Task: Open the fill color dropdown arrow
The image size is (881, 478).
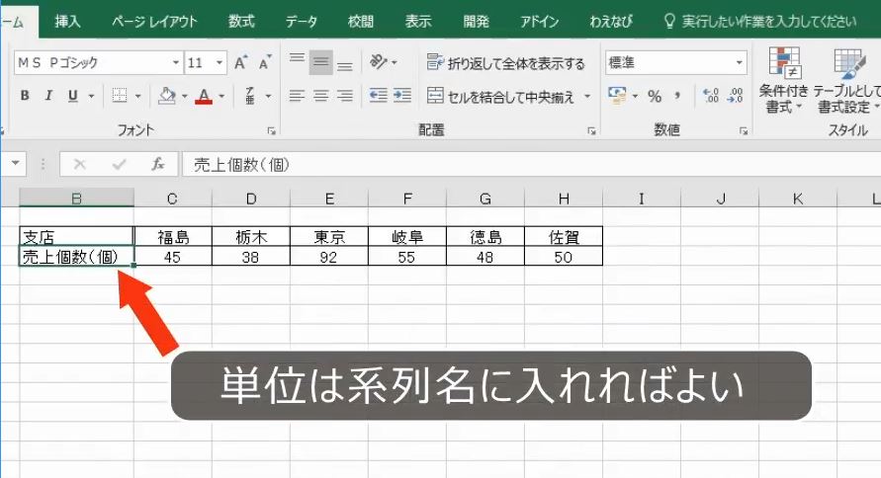Action: tap(184, 97)
